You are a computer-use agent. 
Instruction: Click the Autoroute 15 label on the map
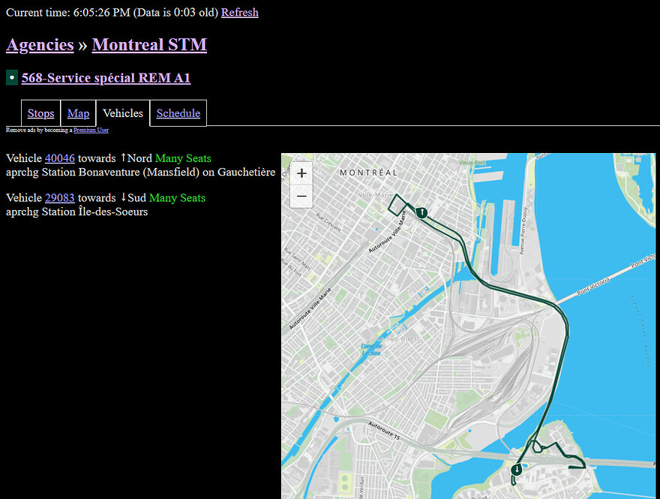coord(392,428)
